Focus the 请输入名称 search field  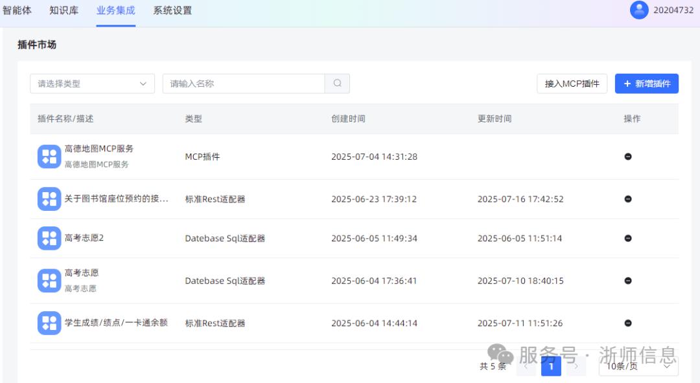243,83
